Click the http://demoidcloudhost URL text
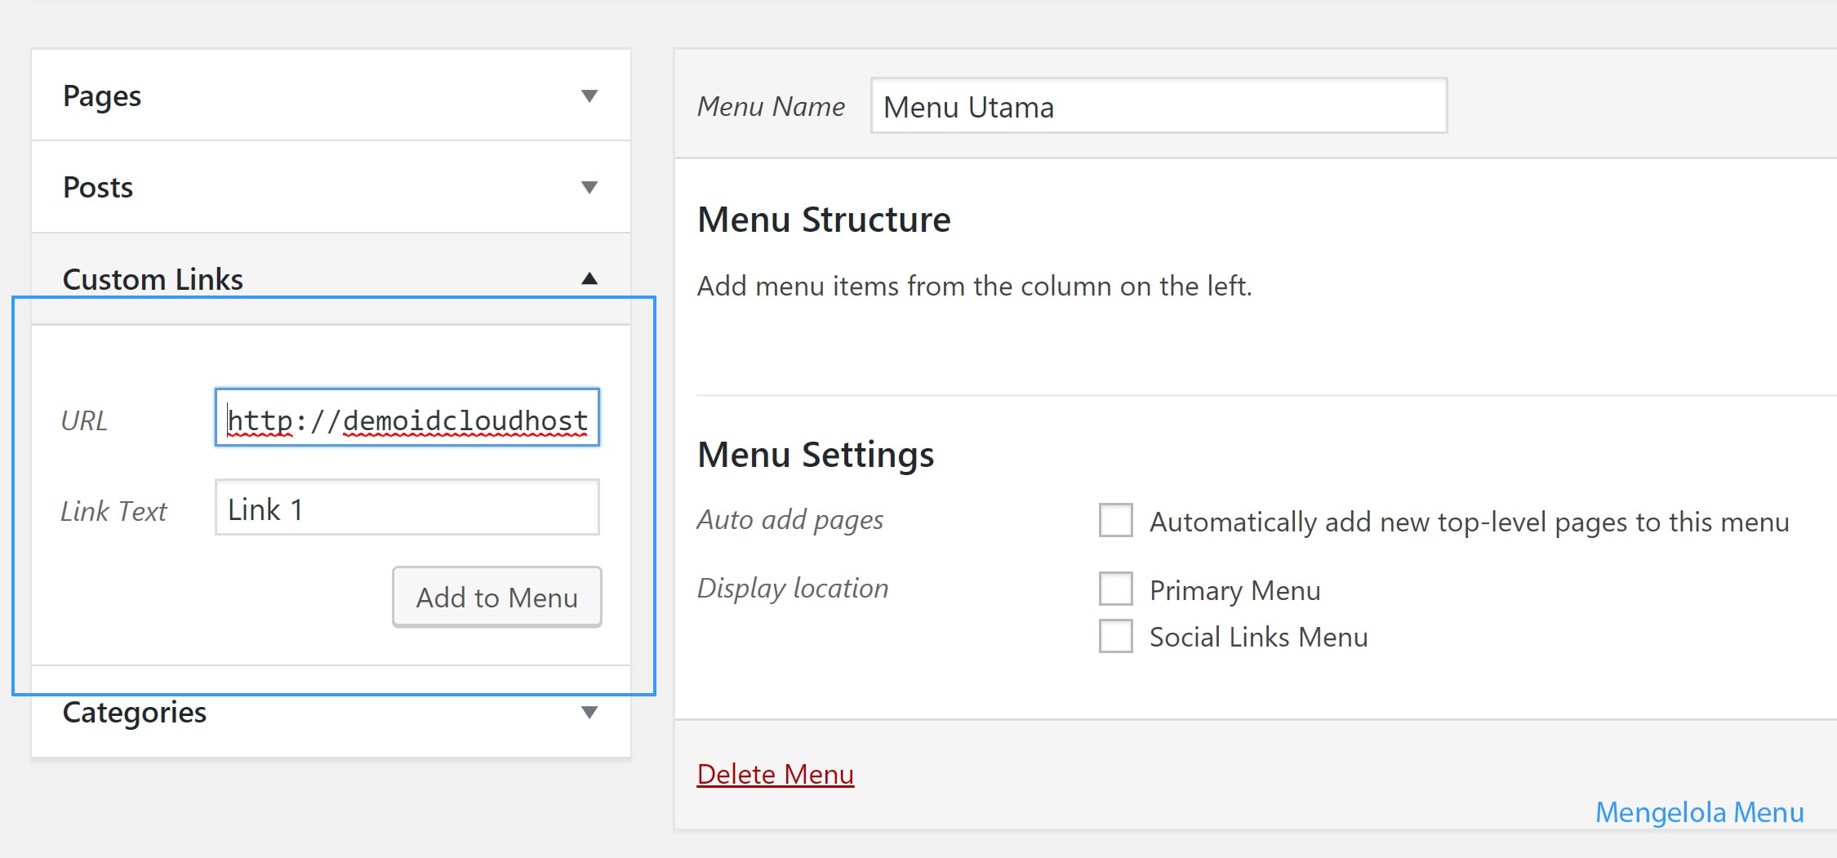 (x=407, y=420)
